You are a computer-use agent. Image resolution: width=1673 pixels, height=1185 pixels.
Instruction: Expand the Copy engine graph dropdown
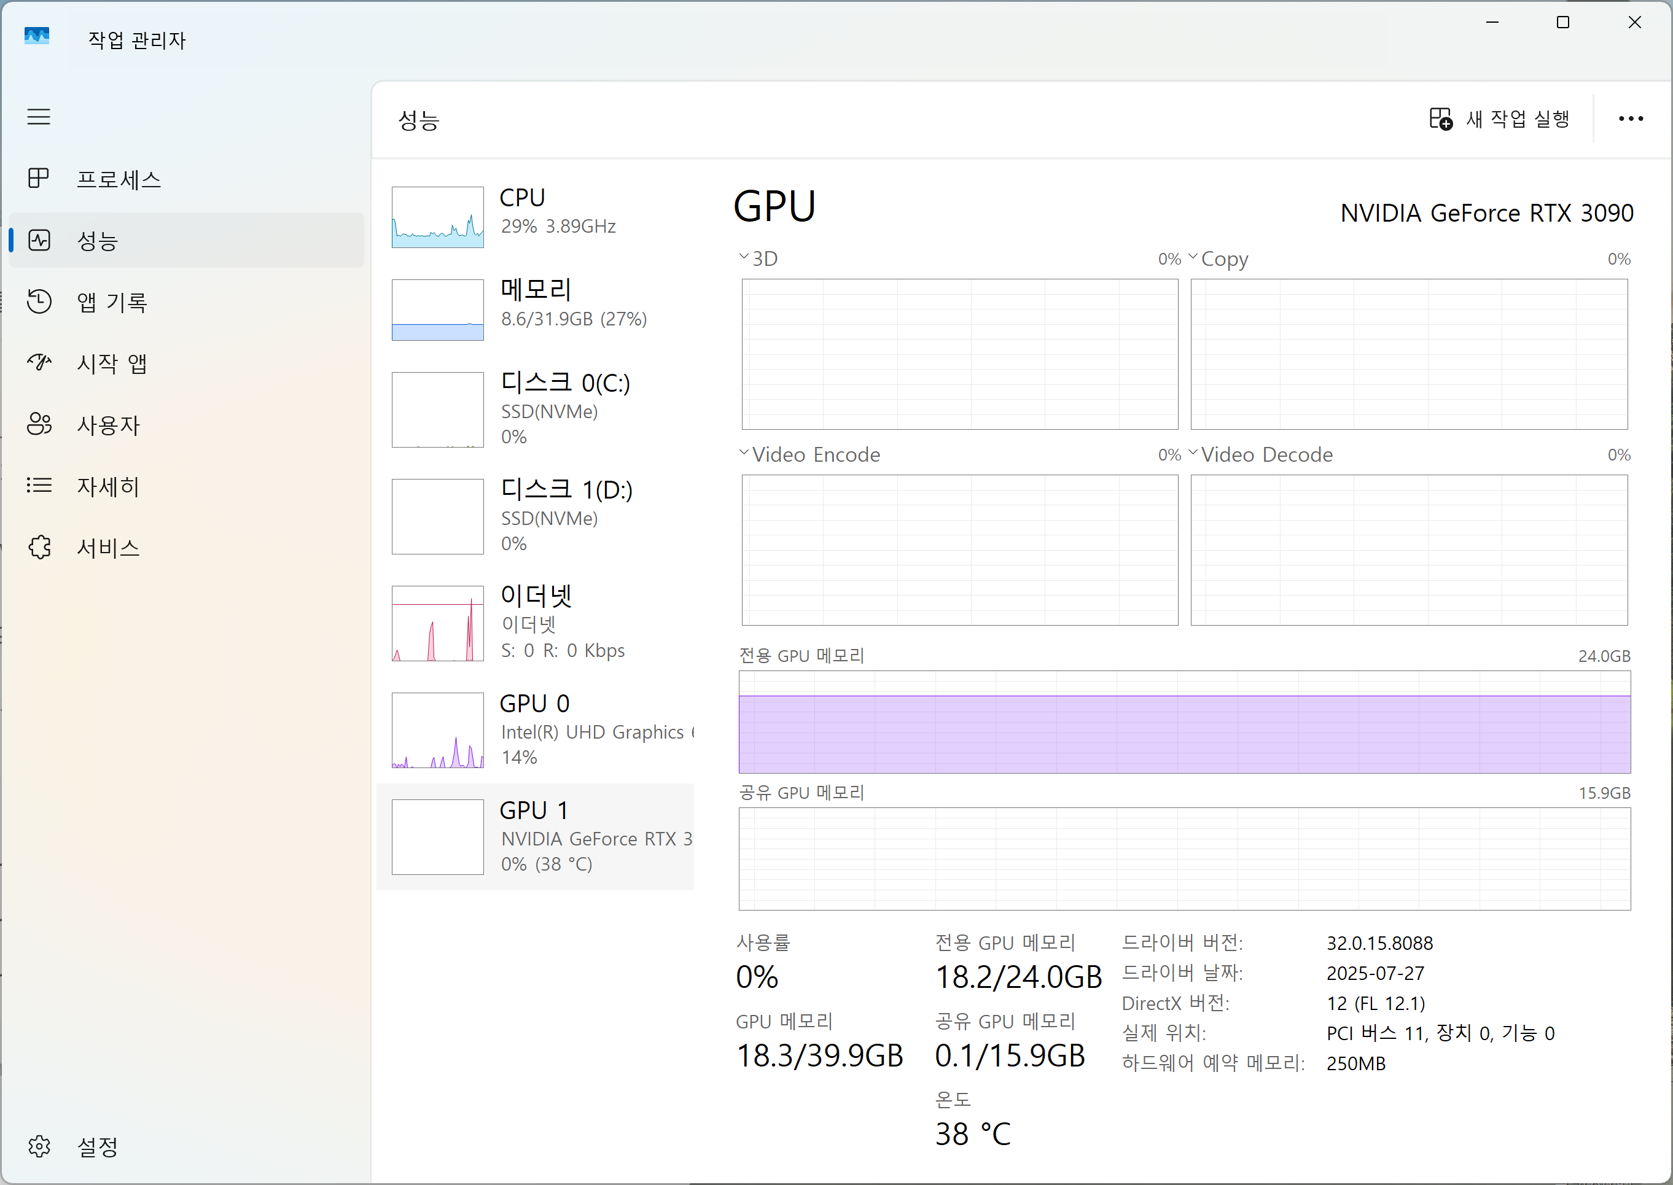point(1193,257)
